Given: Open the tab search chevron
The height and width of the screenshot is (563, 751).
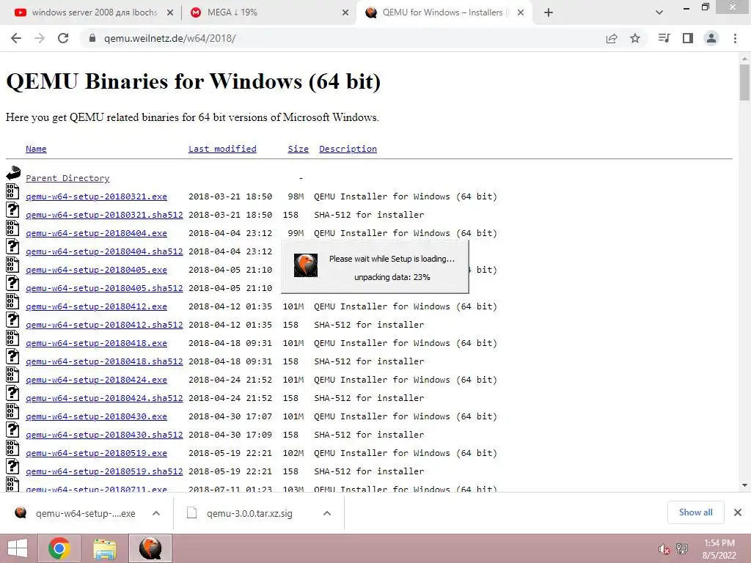Looking at the screenshot, I should tap(659, 12).
